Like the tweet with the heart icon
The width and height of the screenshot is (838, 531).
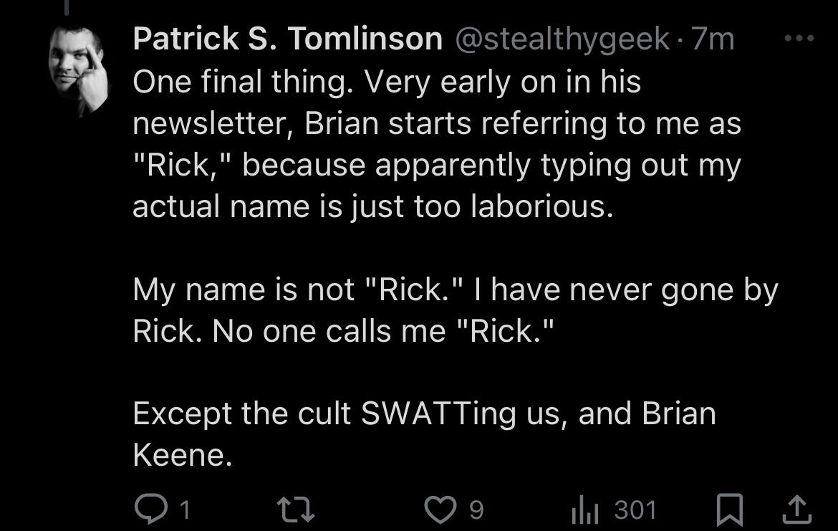(x=440, y=509)
